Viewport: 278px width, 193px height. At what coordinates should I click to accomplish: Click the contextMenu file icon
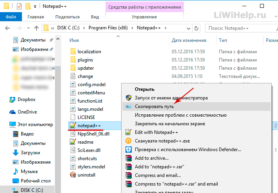(73, 93)
